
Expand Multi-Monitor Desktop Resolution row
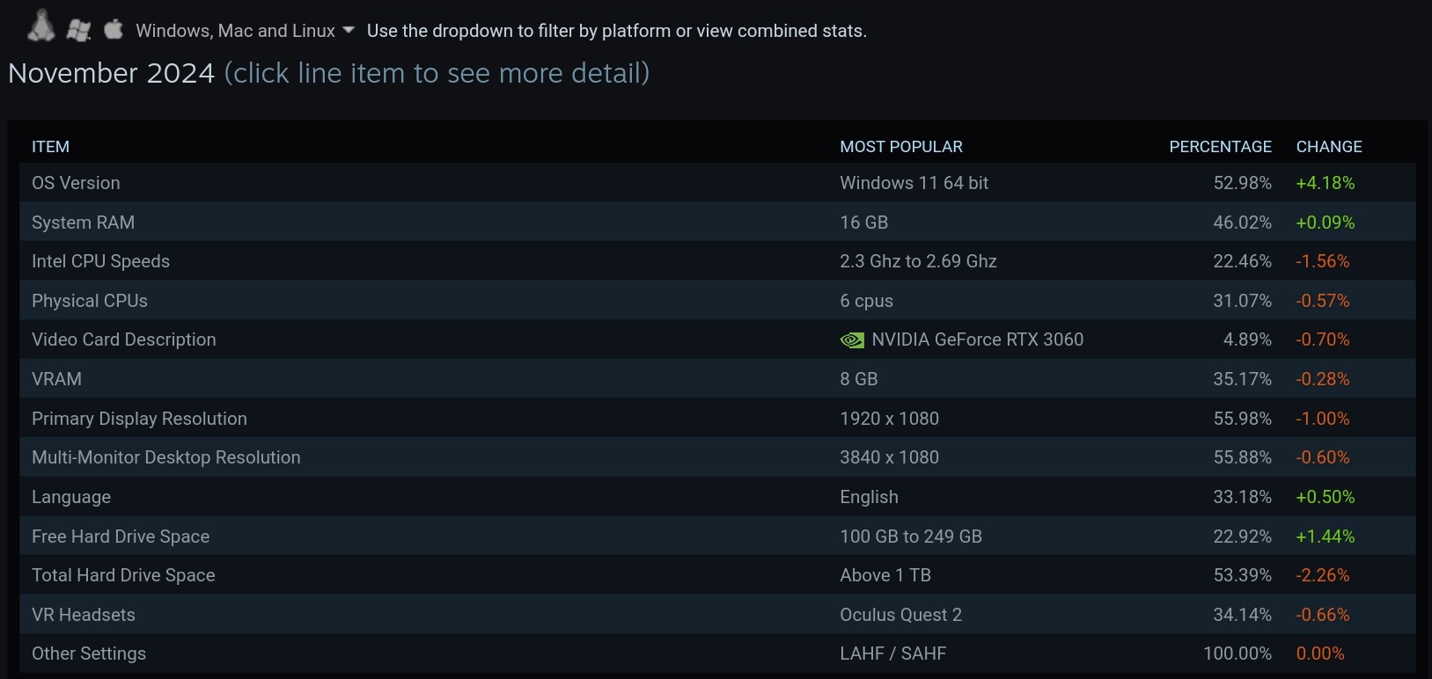click(717, 457)
